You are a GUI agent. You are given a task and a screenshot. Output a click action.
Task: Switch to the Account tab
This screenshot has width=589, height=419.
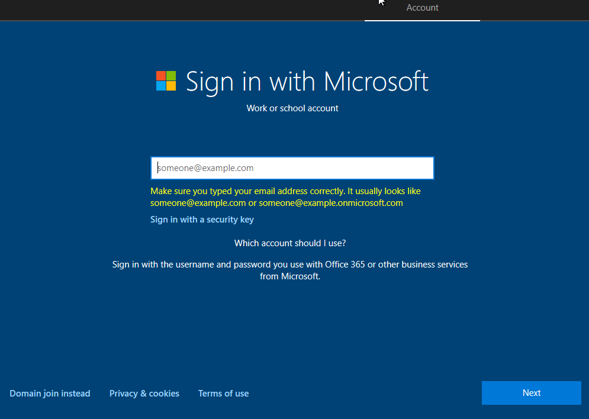tap(422, 8)
